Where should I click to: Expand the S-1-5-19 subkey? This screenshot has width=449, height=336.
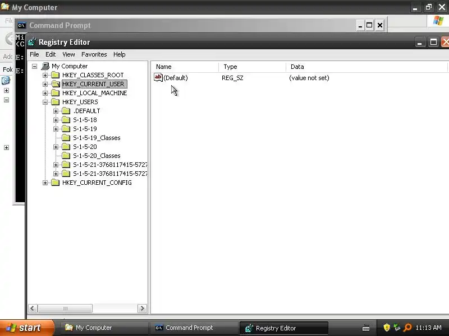tap(56, 129)
